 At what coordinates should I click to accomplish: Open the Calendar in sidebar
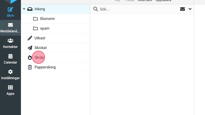tap(10, 59)
